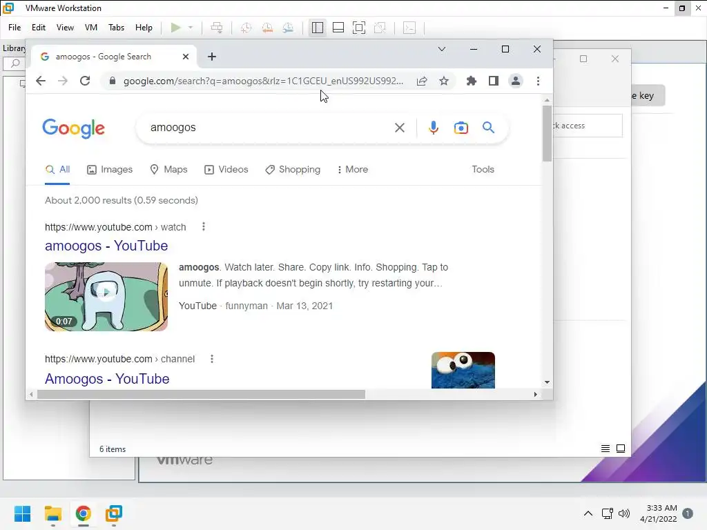This screenshot has width=707, height=530.
Task: Toggle the thumbnail bar view in VMware
Action: click(338, 28)
